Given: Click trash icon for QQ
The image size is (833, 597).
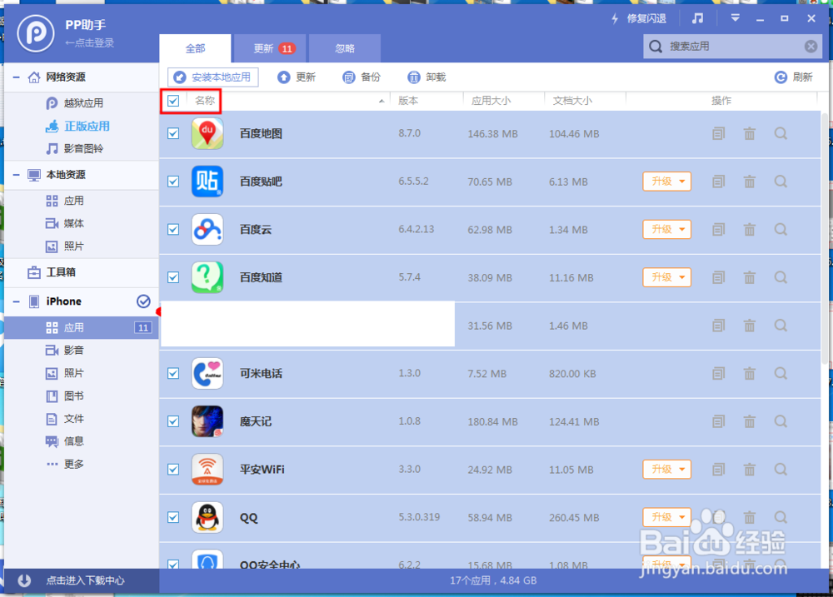Looking at the screenshot, I should click(x=750, y=517).
